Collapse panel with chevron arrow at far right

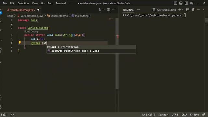204,10
